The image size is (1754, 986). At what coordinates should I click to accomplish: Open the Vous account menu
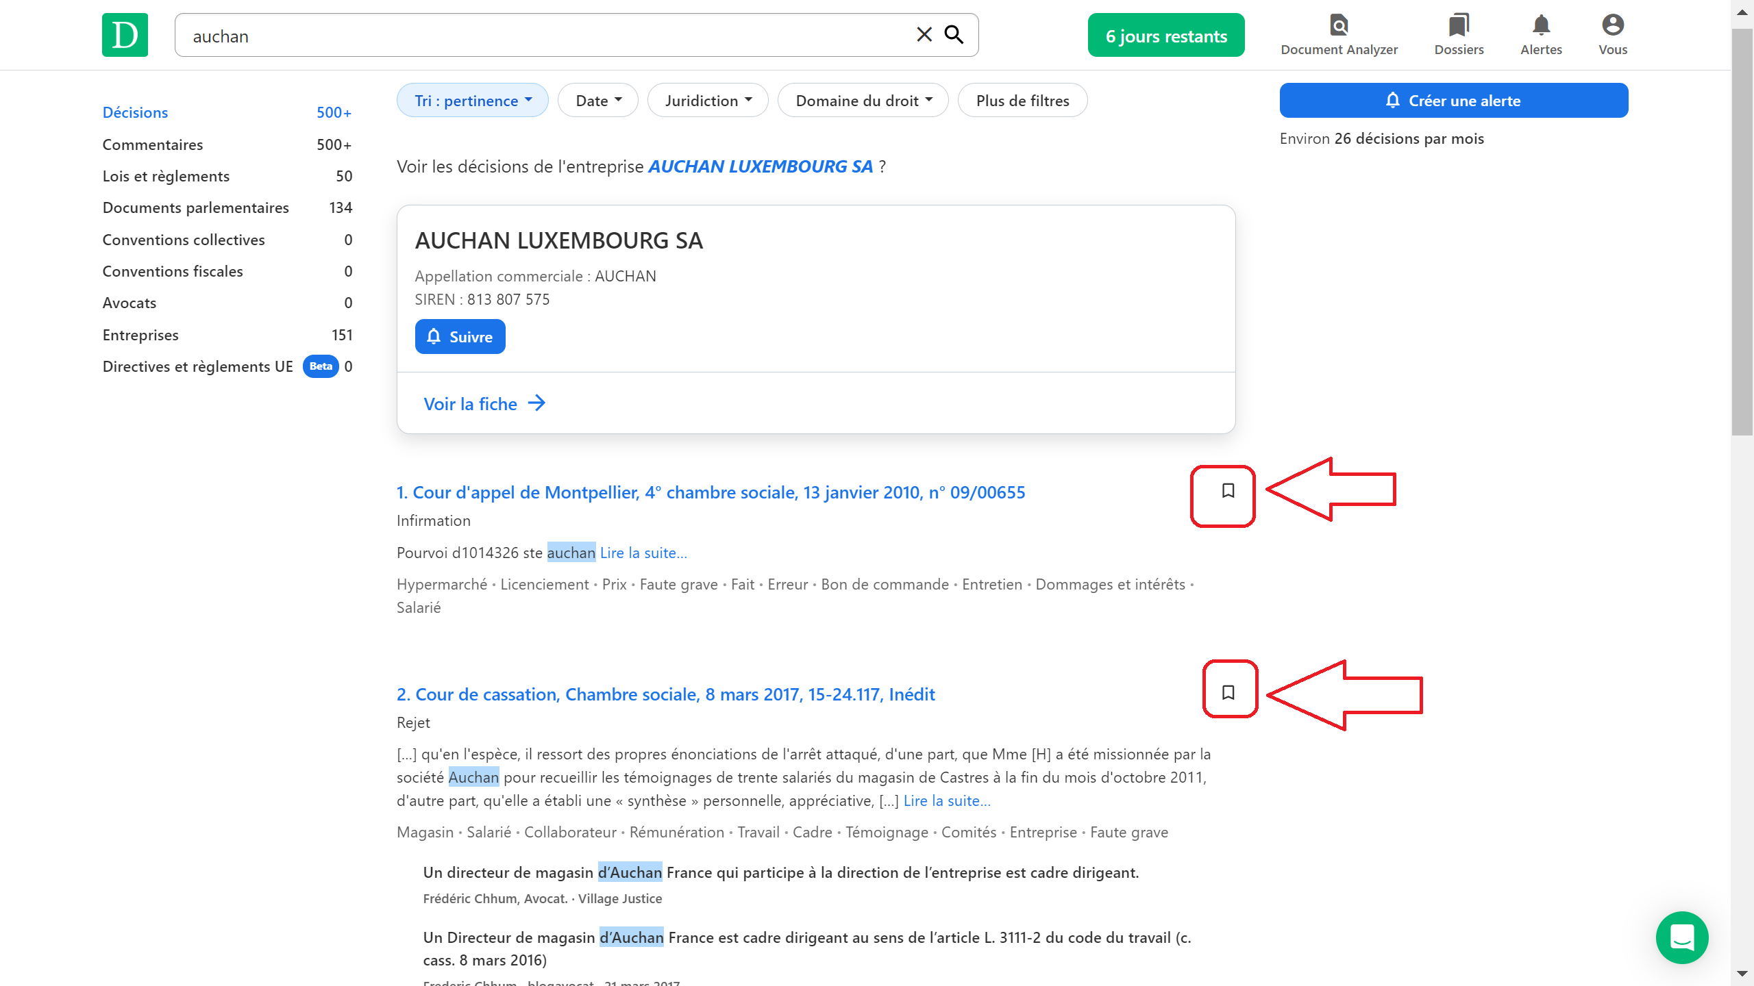click(x=1613, y=35)
